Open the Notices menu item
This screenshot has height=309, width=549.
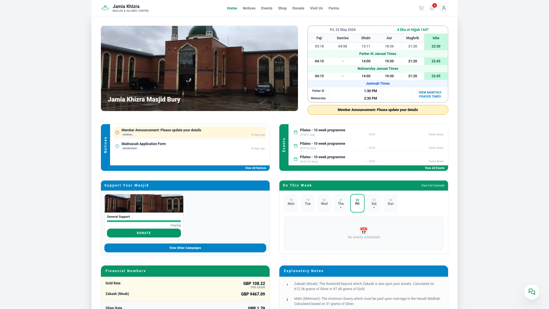[x=249, y=8]
